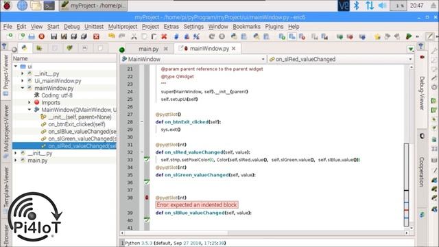Click the blue hash comment icon

click(176, 36)
